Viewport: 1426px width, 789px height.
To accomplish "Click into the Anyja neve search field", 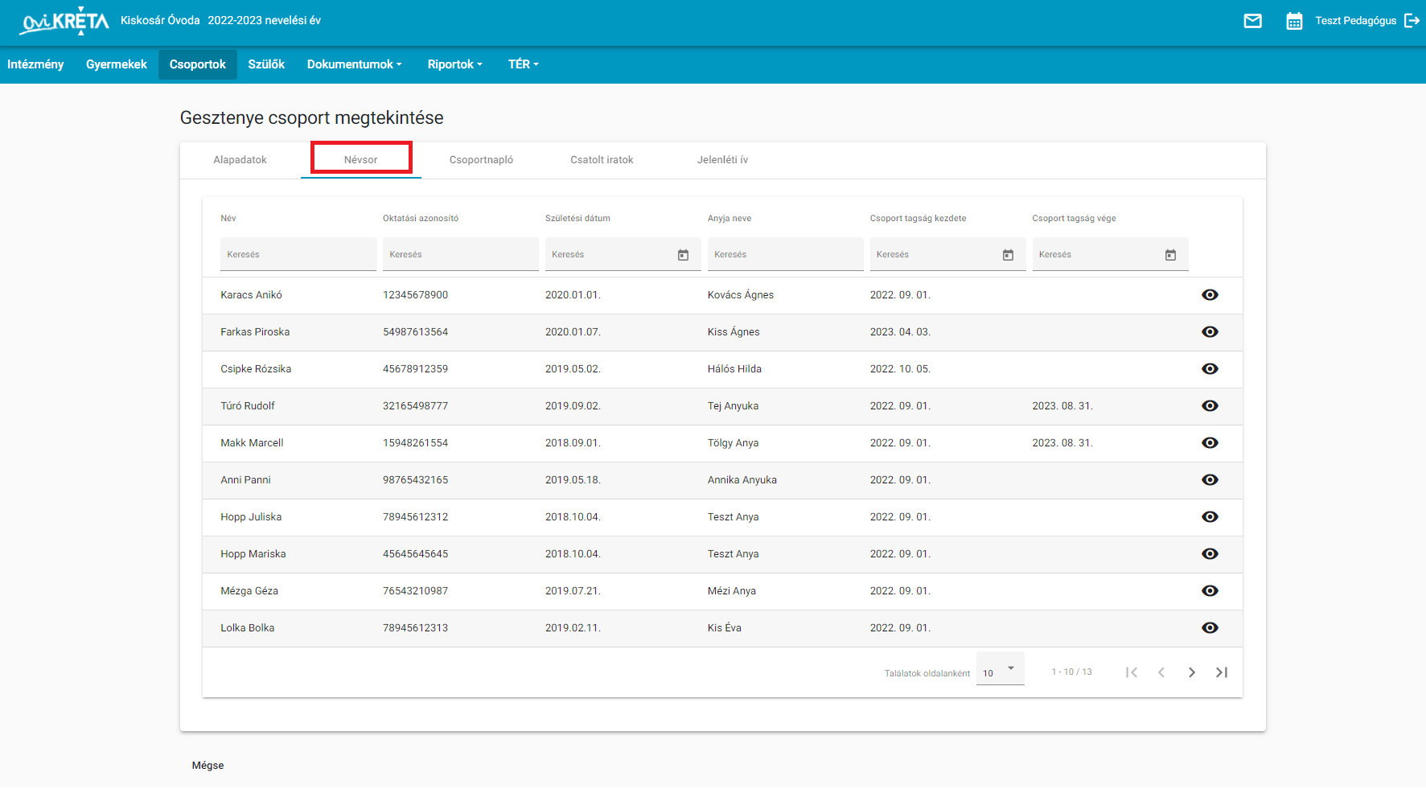I will click(786, 254).
